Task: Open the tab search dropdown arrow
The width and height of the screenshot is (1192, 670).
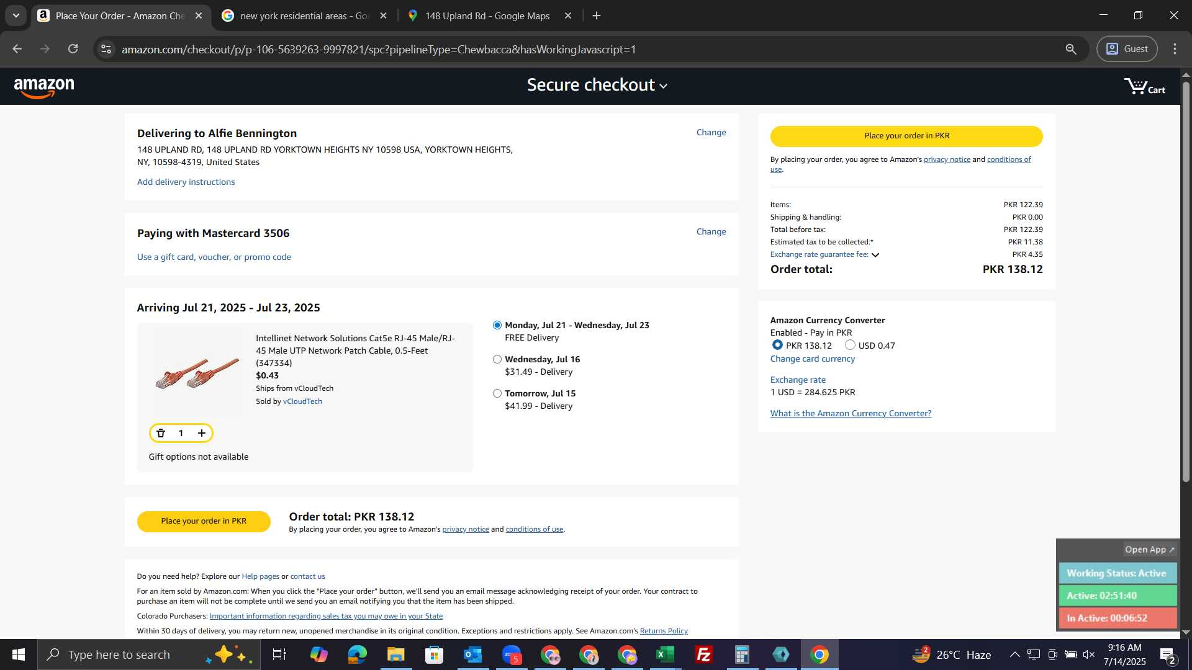Action: [x=16, y=16]
